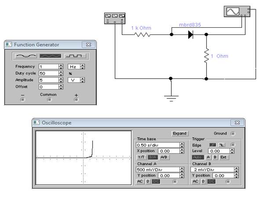
Task: Change frequency unit Hz stepper
Action: [82, 67]
